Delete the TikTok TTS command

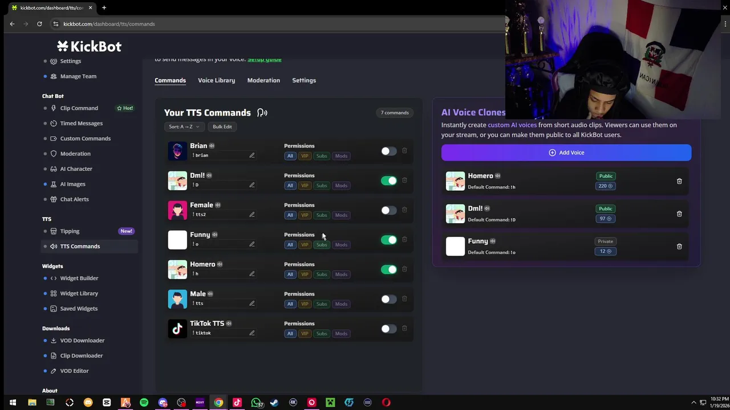404,329
